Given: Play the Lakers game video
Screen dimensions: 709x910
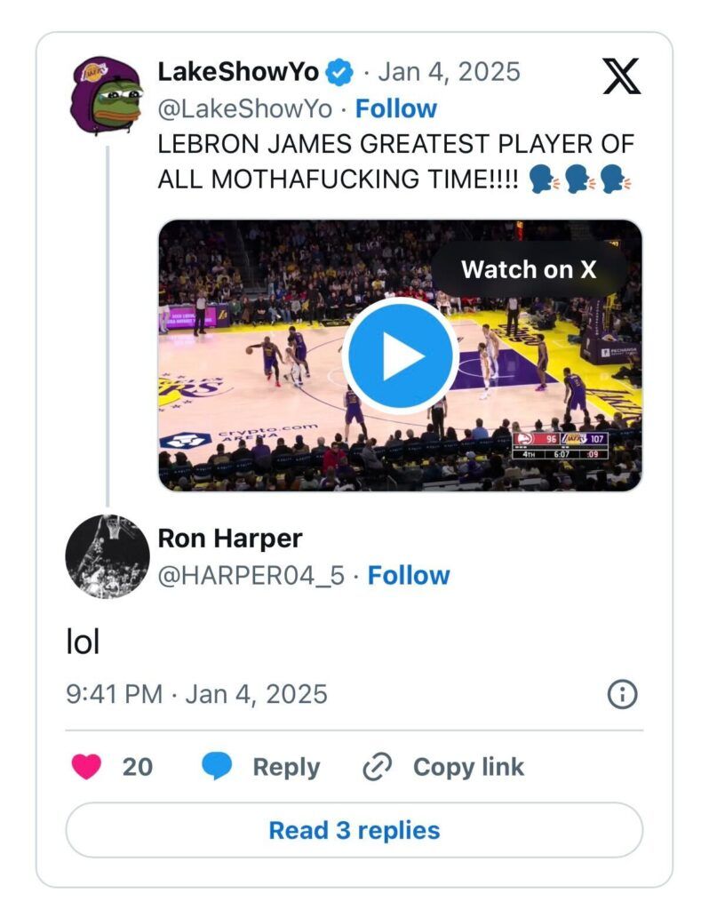Looking at the screenshot, I should click(x=400, y=355).
